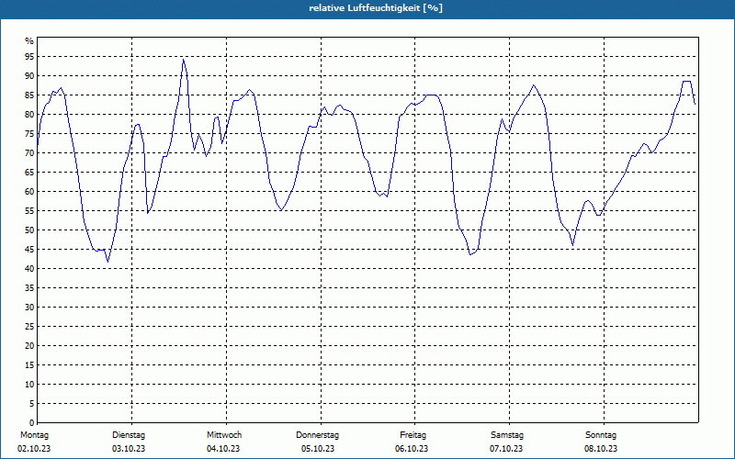This screenshot has height=459, width=735.
Task: Click the 20 y-axis label
Action: pos(29,346)
